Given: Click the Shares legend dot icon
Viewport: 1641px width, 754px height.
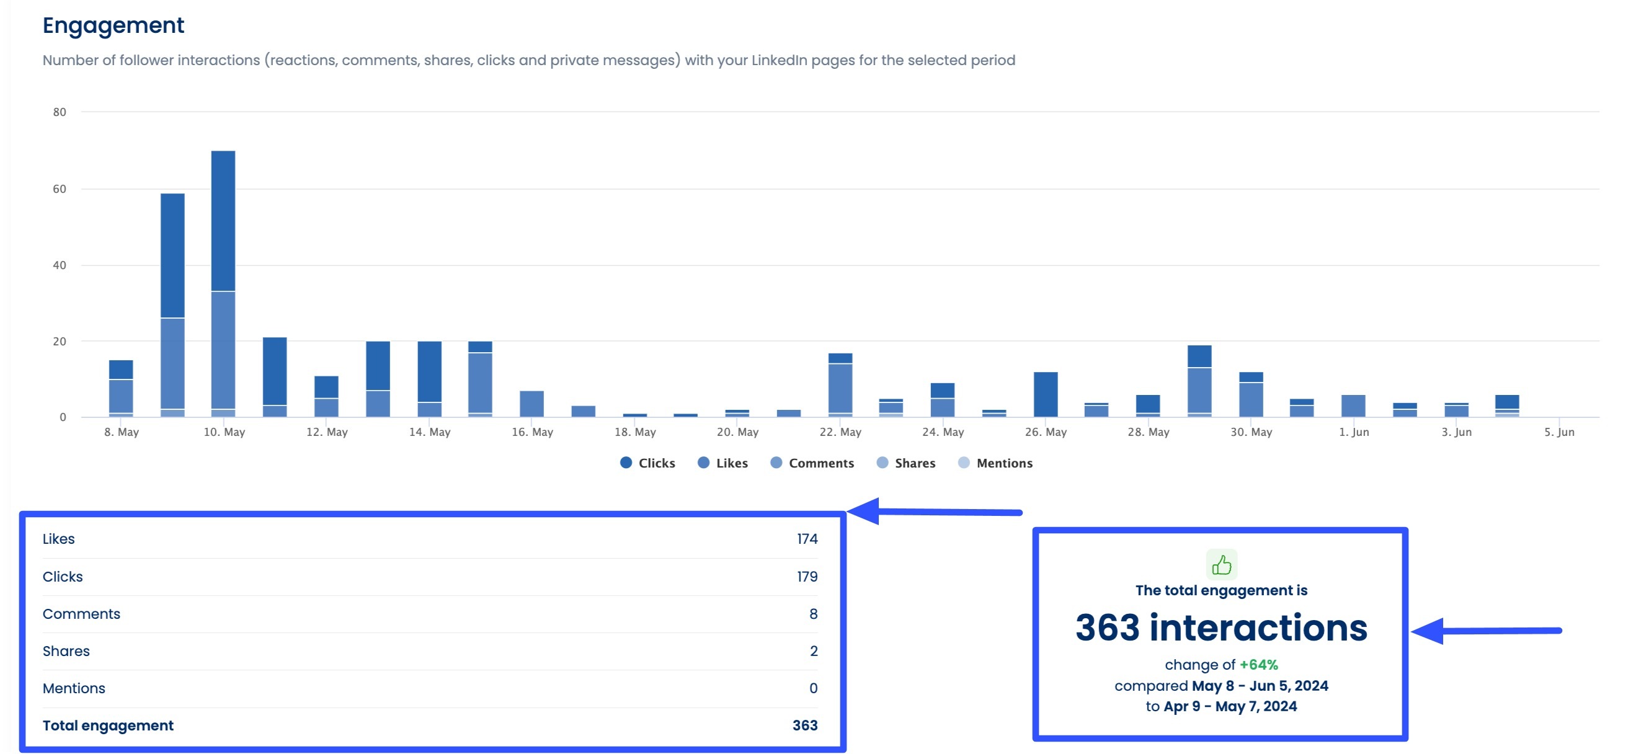Looking at the screenshot, I should click(883, 463).
